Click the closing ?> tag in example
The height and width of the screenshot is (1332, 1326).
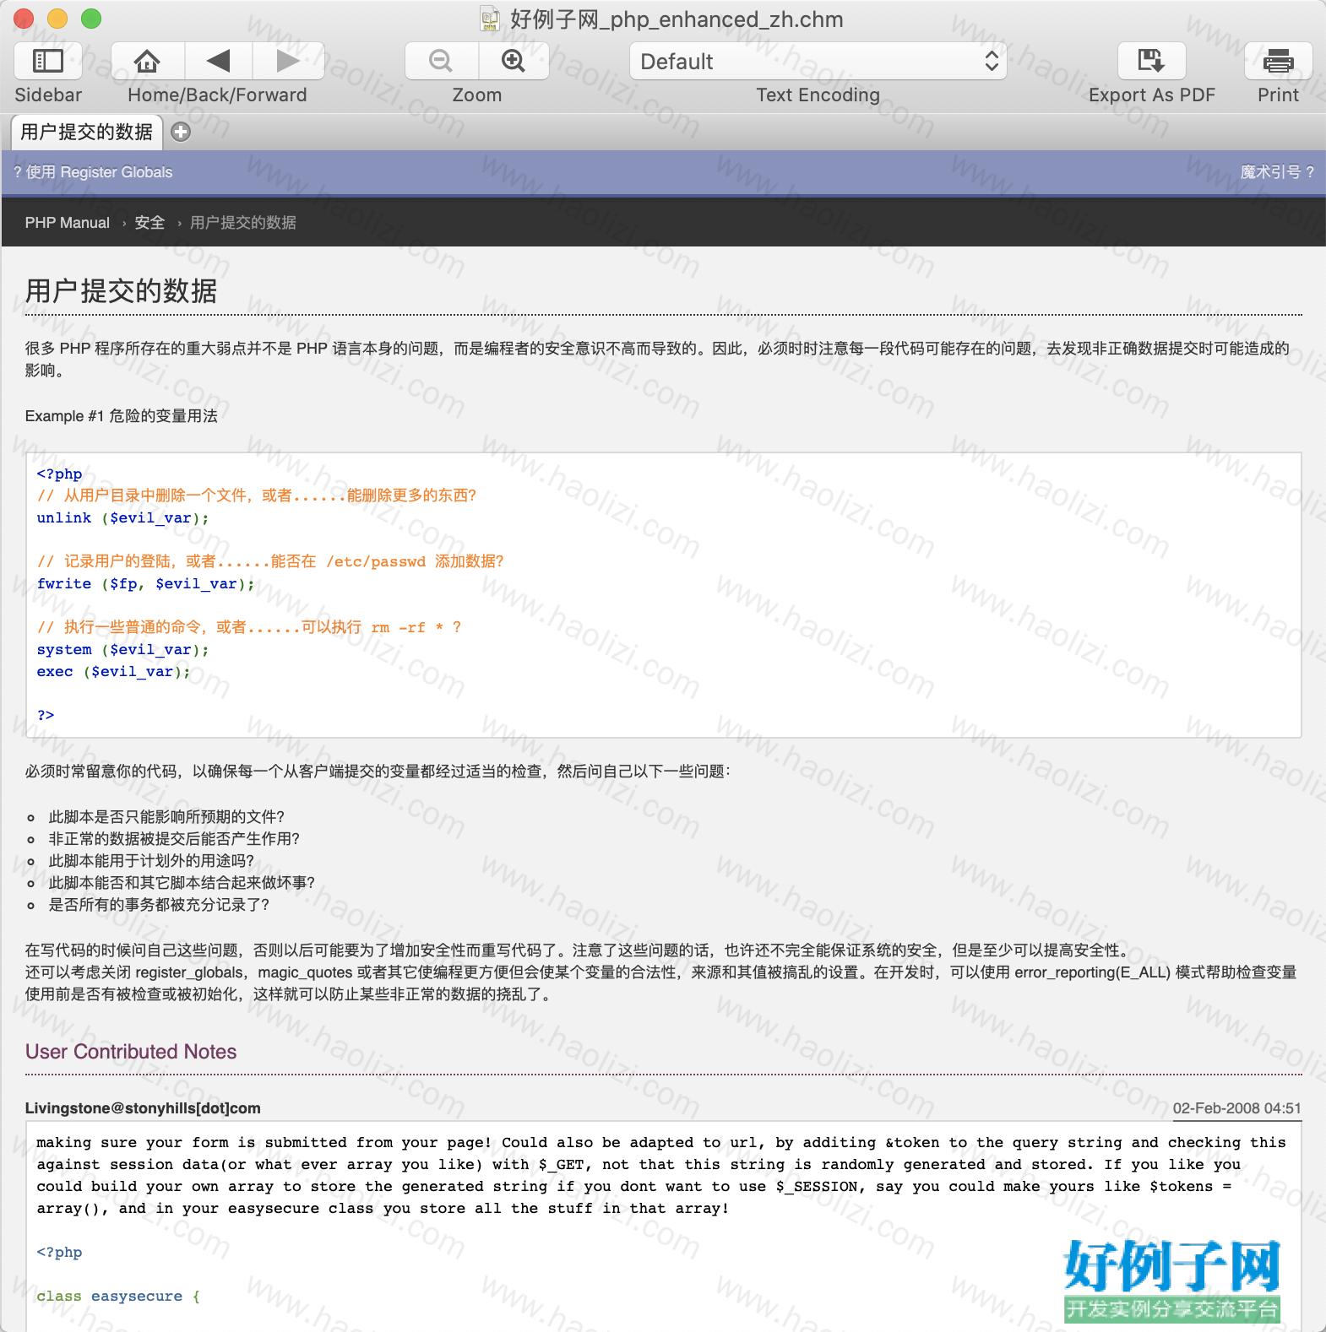click(46, 716)
